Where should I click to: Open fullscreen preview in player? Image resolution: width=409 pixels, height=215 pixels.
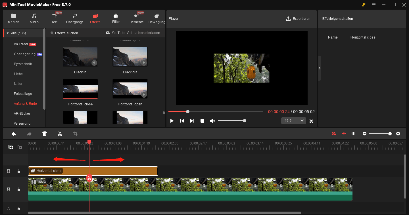(x=311, y=121)
